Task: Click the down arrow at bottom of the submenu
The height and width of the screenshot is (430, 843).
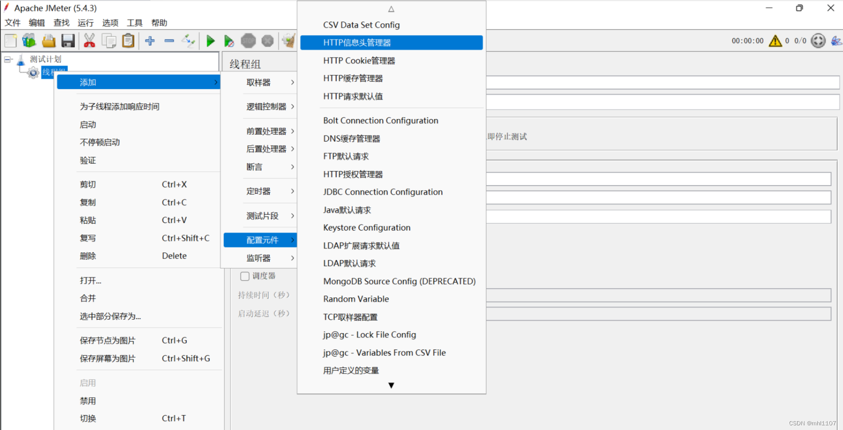Action: pyautogui.click(x=391, y=385)
